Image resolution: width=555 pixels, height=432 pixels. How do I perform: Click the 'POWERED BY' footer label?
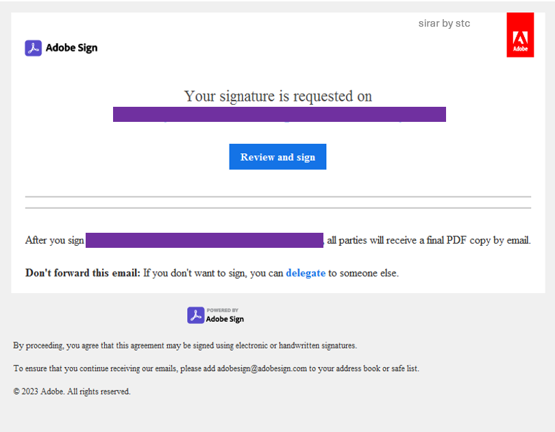pos(222,310)
